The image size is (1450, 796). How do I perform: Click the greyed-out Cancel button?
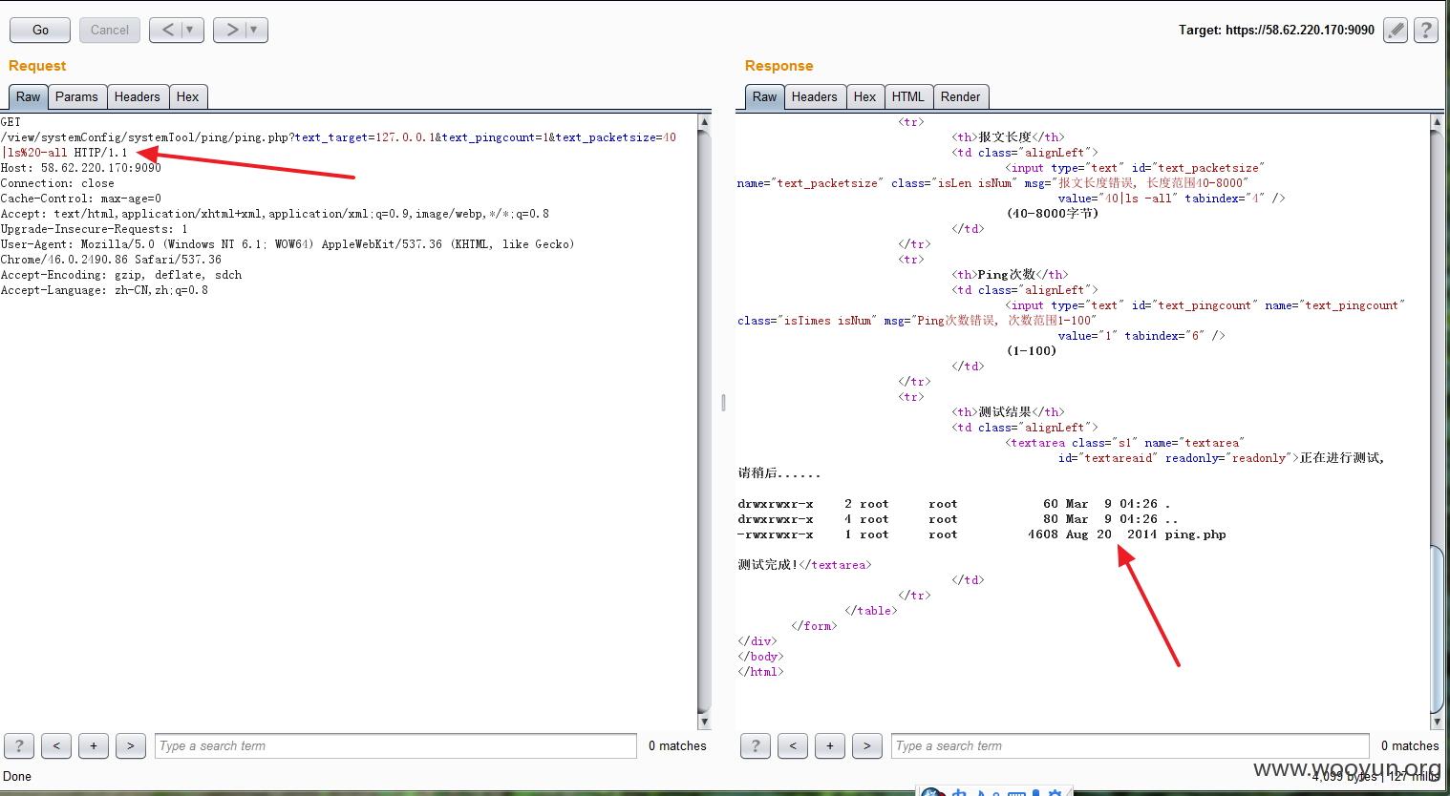[110, 30]
